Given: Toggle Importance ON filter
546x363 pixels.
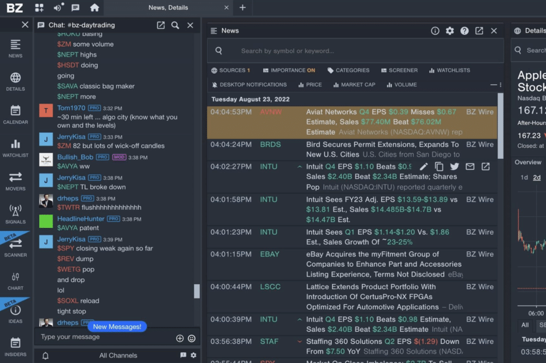Looking at the screenshot, I should click(289, 70).
